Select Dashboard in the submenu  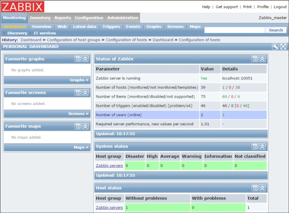click(x=14, y=27)
